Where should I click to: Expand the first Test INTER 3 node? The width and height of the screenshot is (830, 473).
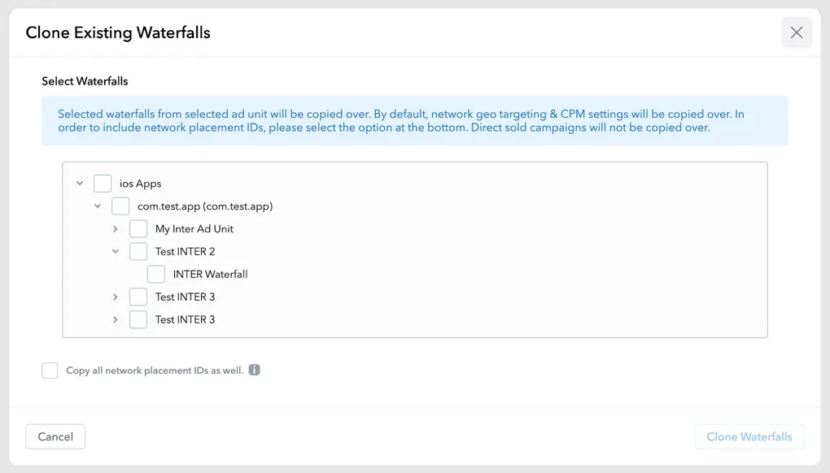(x=116, y=297)
